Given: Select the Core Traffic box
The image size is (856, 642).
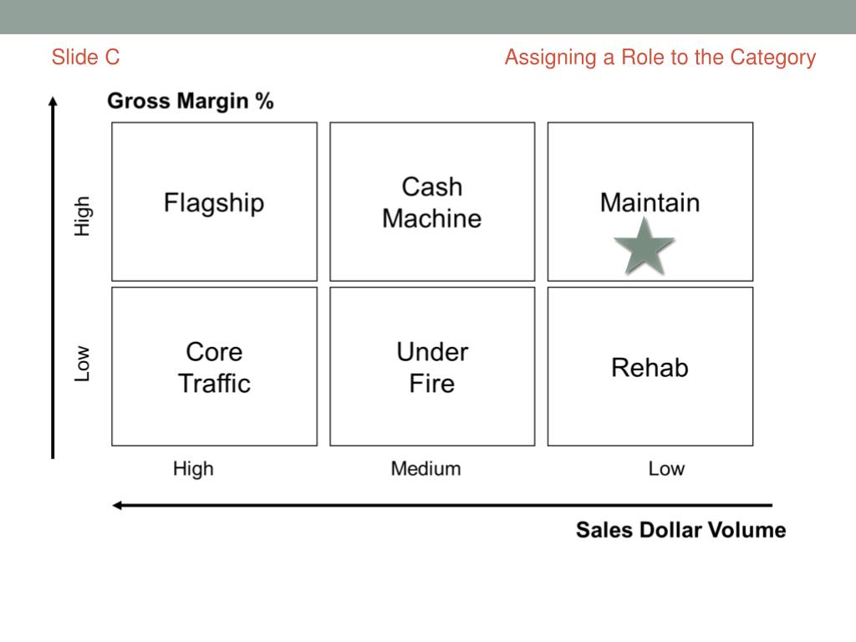Looking at the screenshot, I should coord(214,367).
